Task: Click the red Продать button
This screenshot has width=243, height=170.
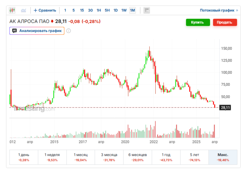Action: click(x=225, y=22)
